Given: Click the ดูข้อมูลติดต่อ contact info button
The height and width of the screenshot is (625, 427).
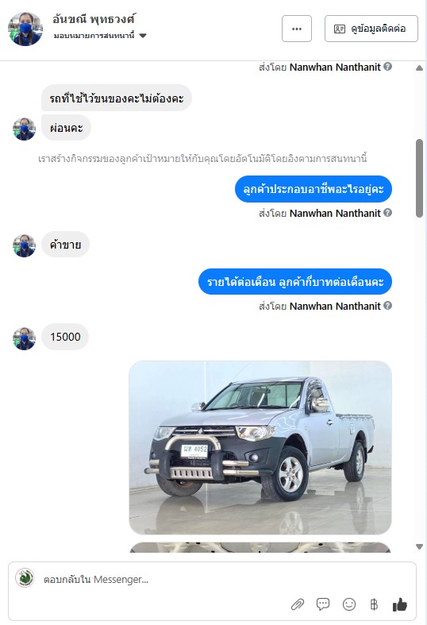Looking at the screenshot, I should [371, 29].
